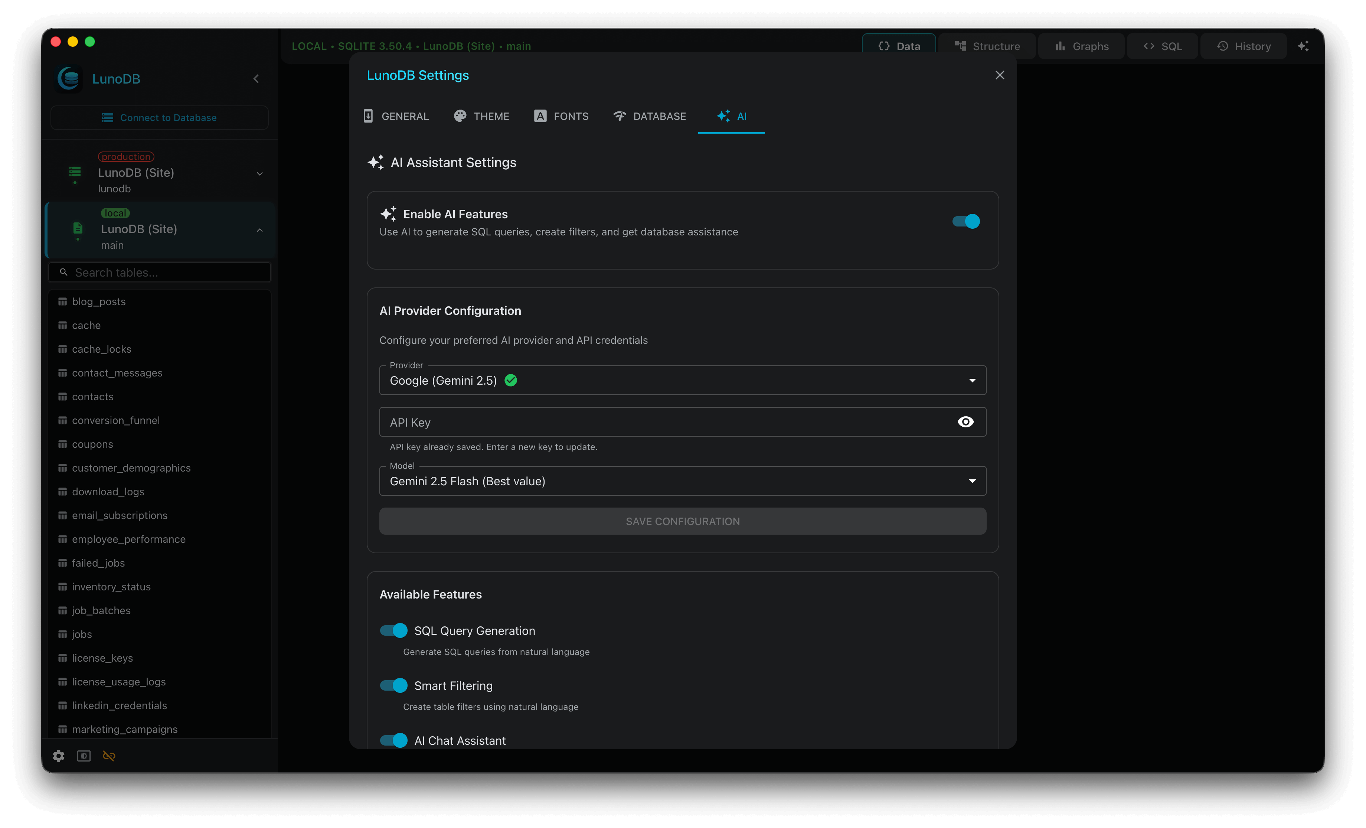The width and height of the screenshot is (1366, 828).
Task: Open the Data view tab
Action: click(899, 46)
